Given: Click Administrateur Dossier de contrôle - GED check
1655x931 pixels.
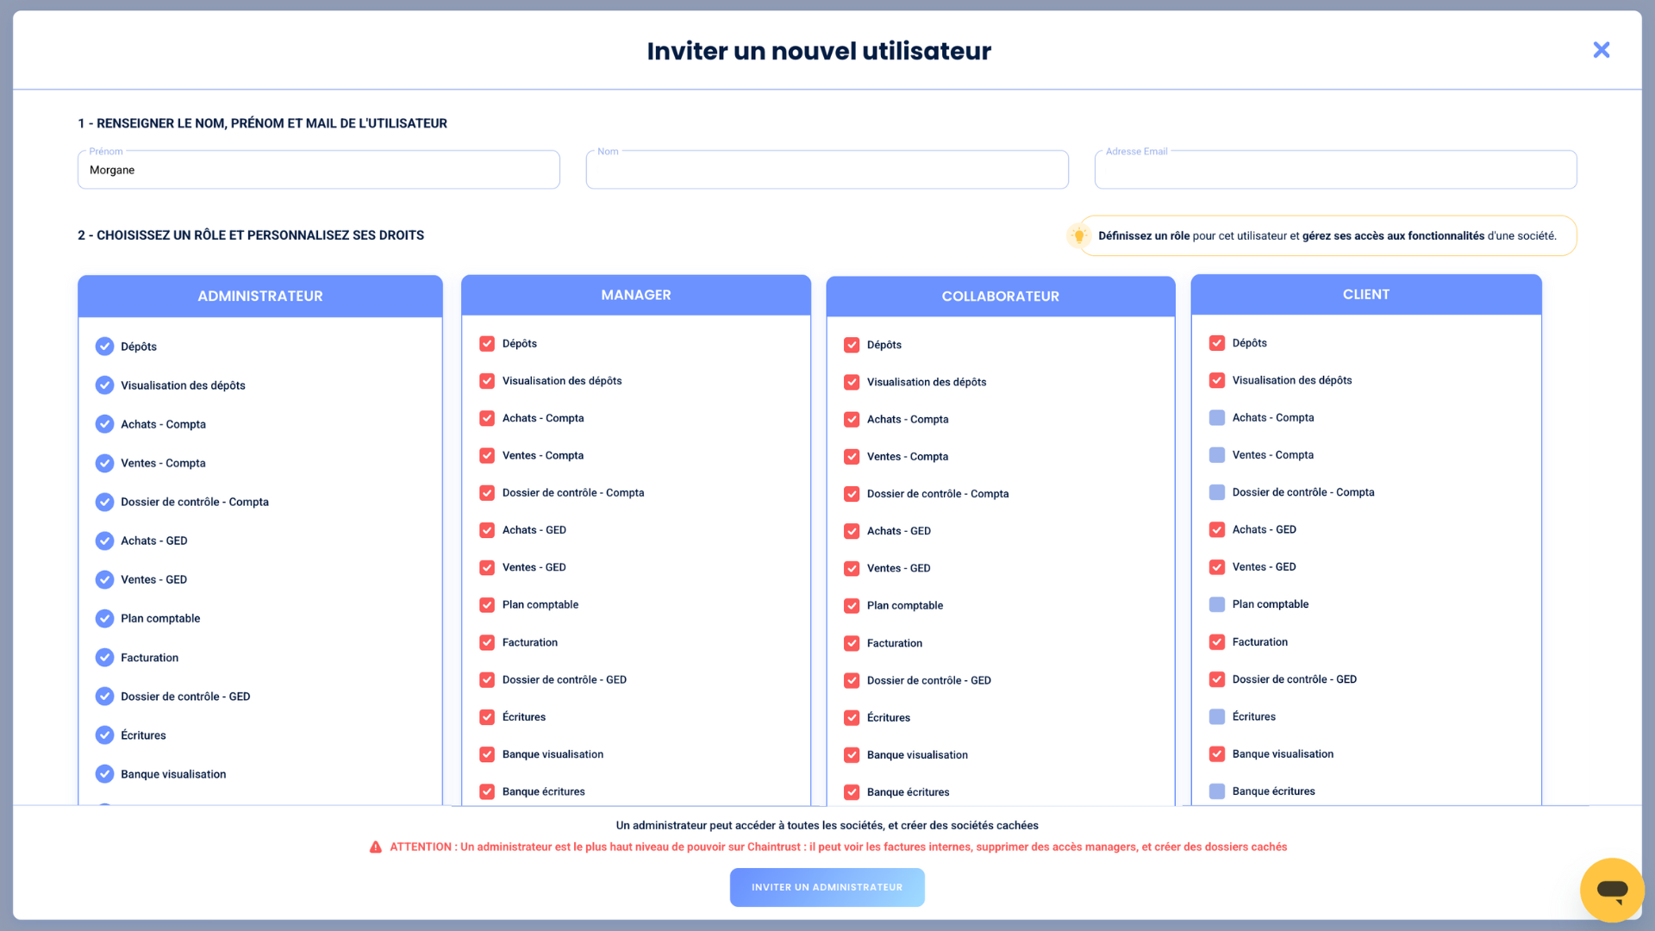Looking at the screenshot, I should pos(104,697).
